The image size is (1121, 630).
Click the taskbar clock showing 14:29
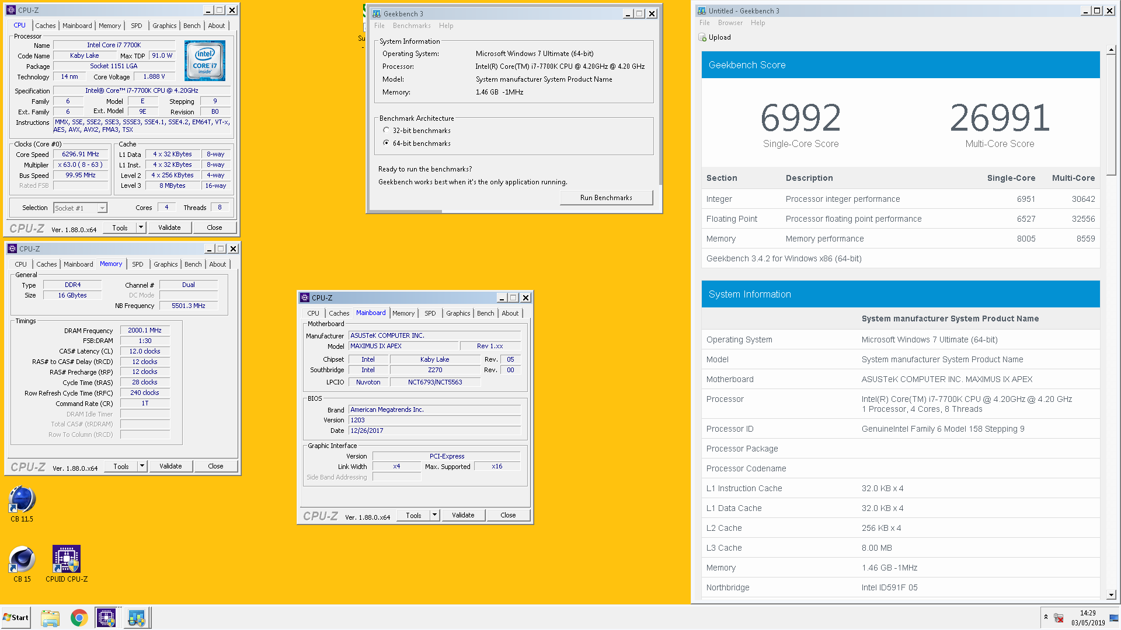(x=1088, y=618)
